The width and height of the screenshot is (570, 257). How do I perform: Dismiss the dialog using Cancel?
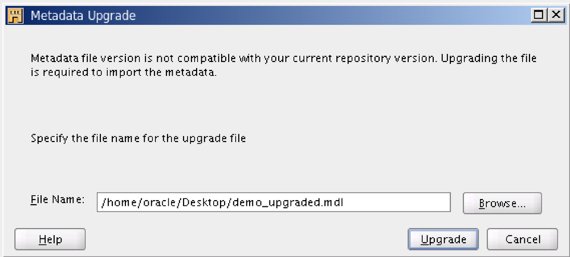point(522,239)
